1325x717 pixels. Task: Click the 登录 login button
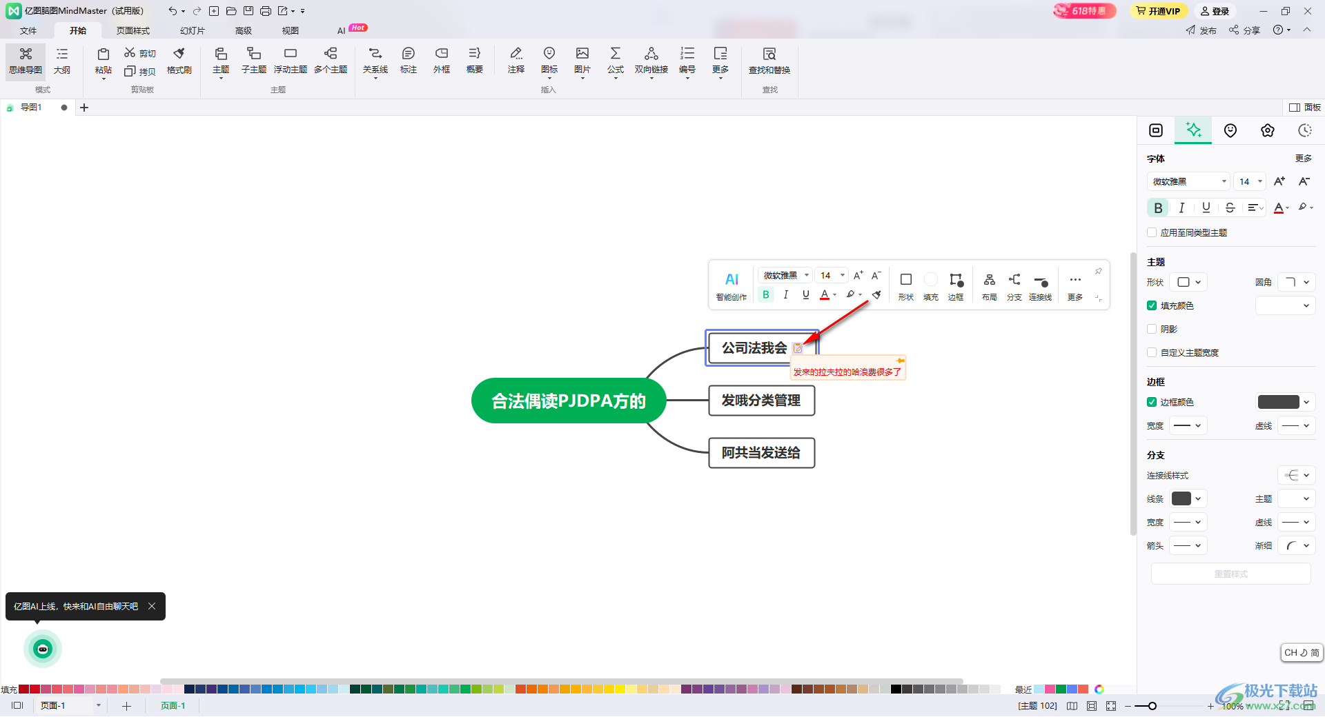tap(1215, 11)
